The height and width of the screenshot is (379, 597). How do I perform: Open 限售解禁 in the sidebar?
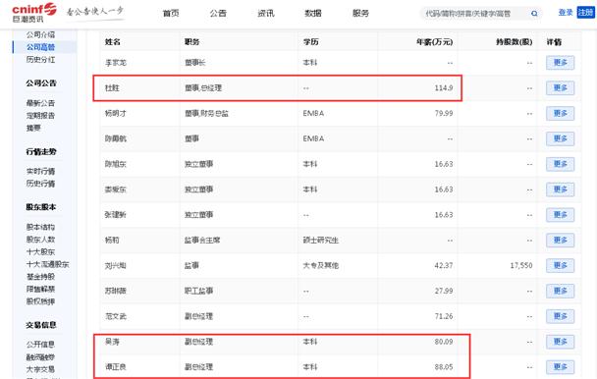click(40, 289)
